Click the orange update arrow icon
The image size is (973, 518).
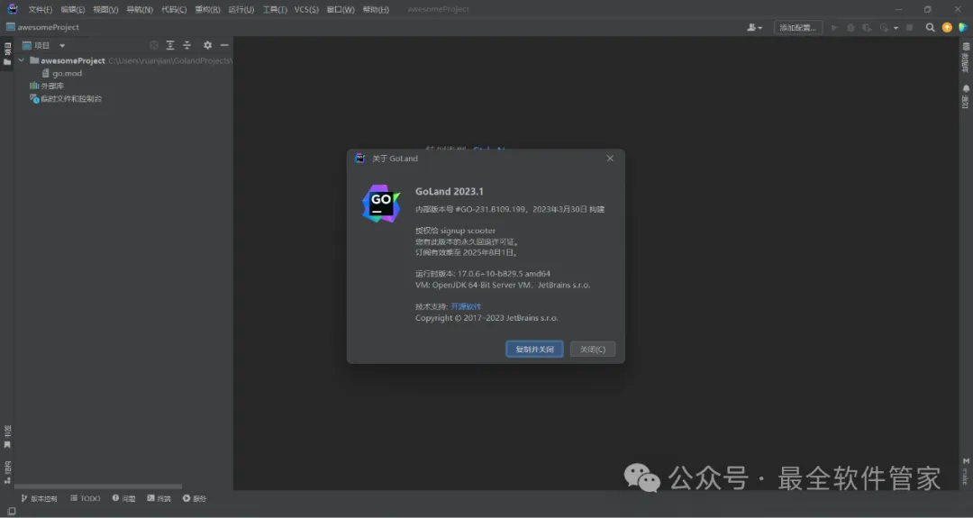[947, 27]
